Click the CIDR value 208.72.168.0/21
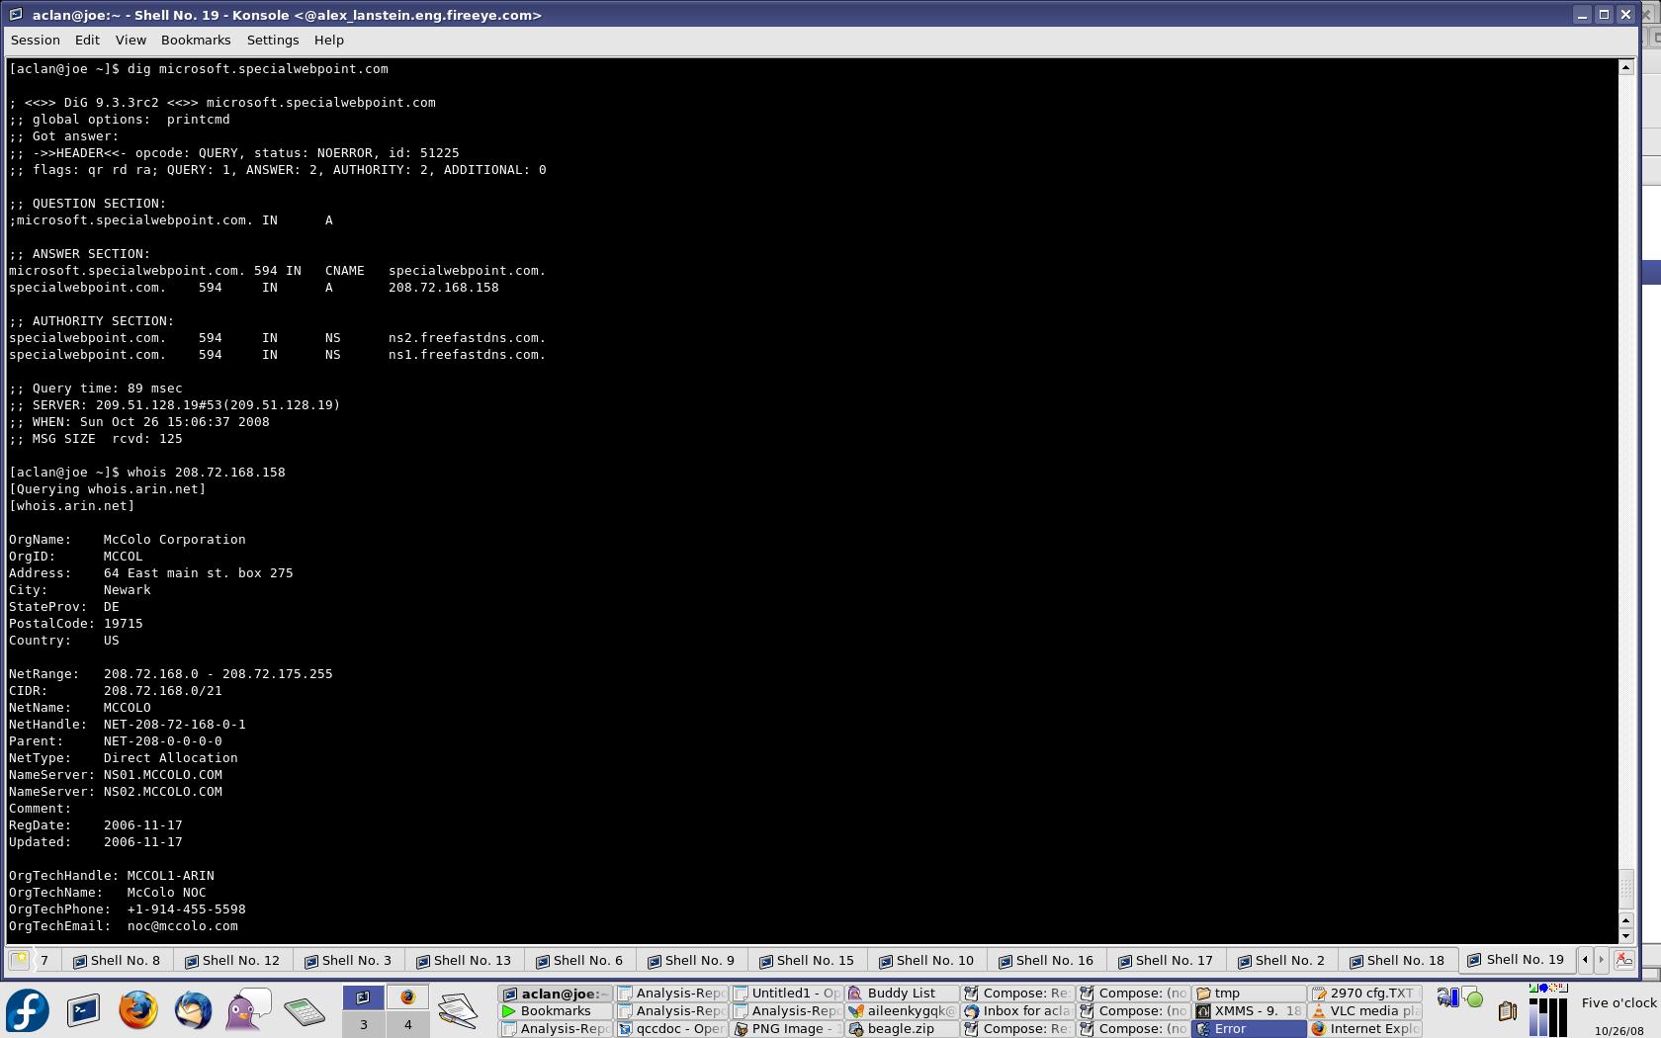This screenshot has width=1661, height=1038. [163, 691]
